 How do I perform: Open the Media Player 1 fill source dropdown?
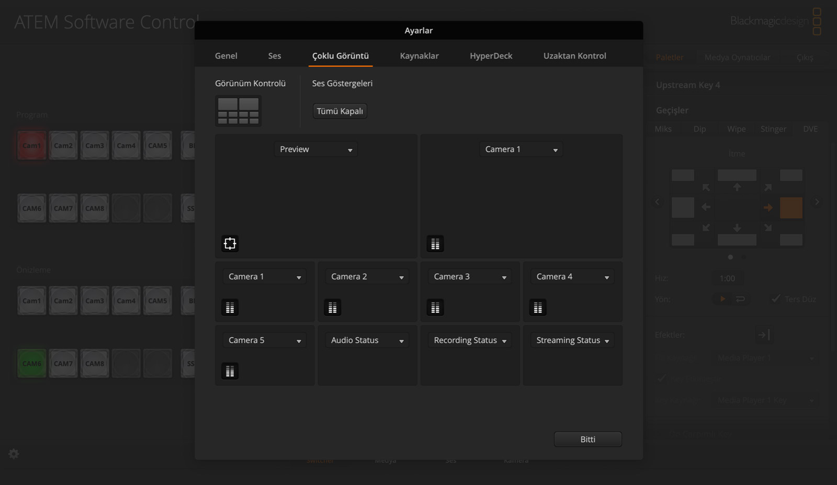[x=766, y=358]
